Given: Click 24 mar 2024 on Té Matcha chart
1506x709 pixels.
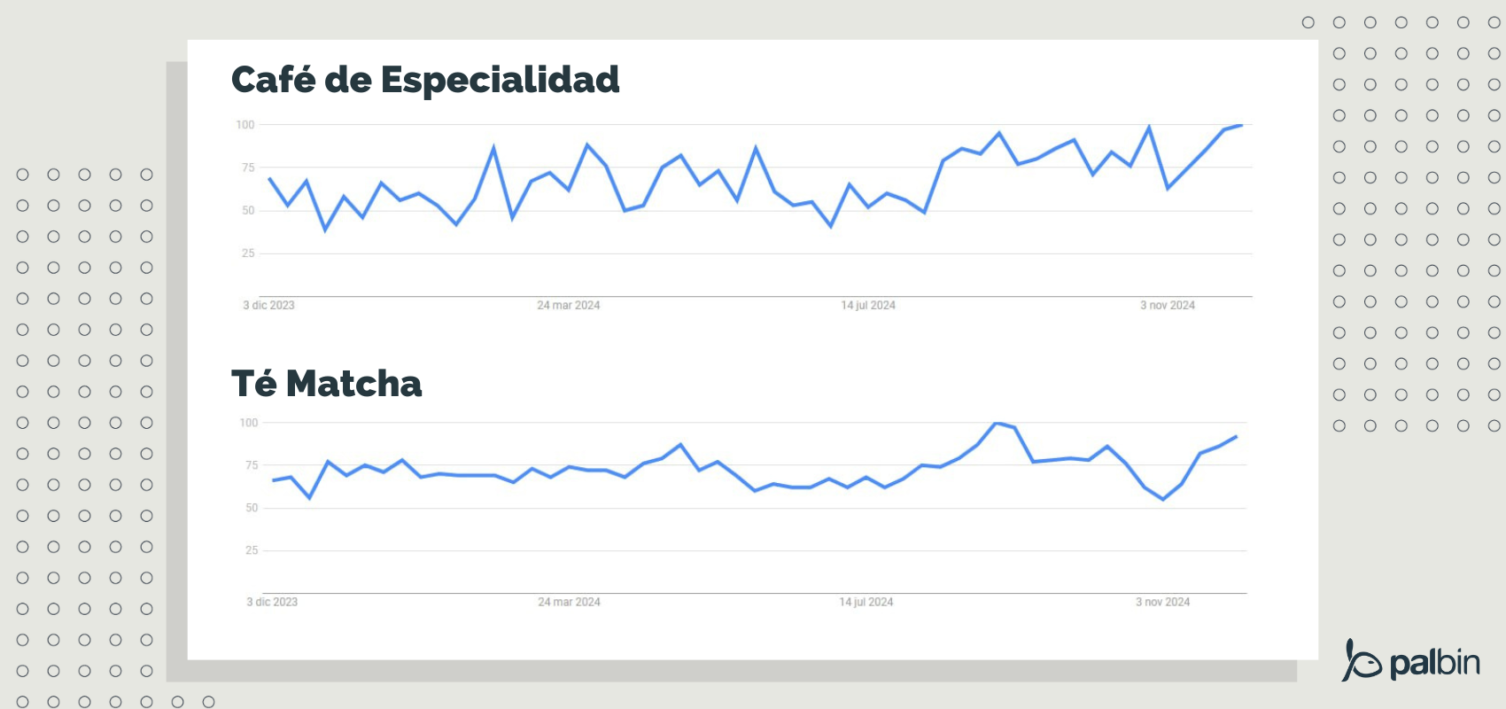Looking at the screenshot, I should pos(569,603).
